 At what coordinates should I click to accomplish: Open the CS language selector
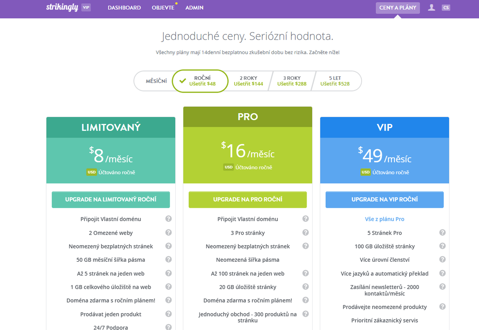point(446,8)
